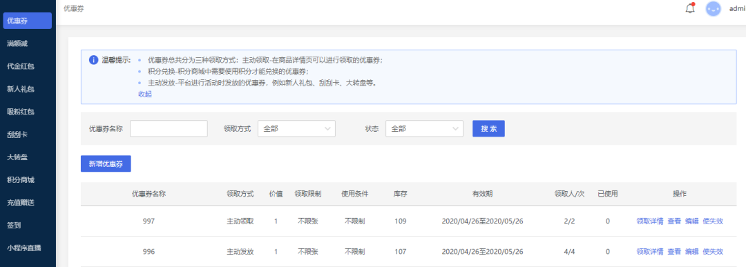Click 主动领取 cell in row 997
The width and height of the screenshot is (746, 267).
[x=240, y=221]
